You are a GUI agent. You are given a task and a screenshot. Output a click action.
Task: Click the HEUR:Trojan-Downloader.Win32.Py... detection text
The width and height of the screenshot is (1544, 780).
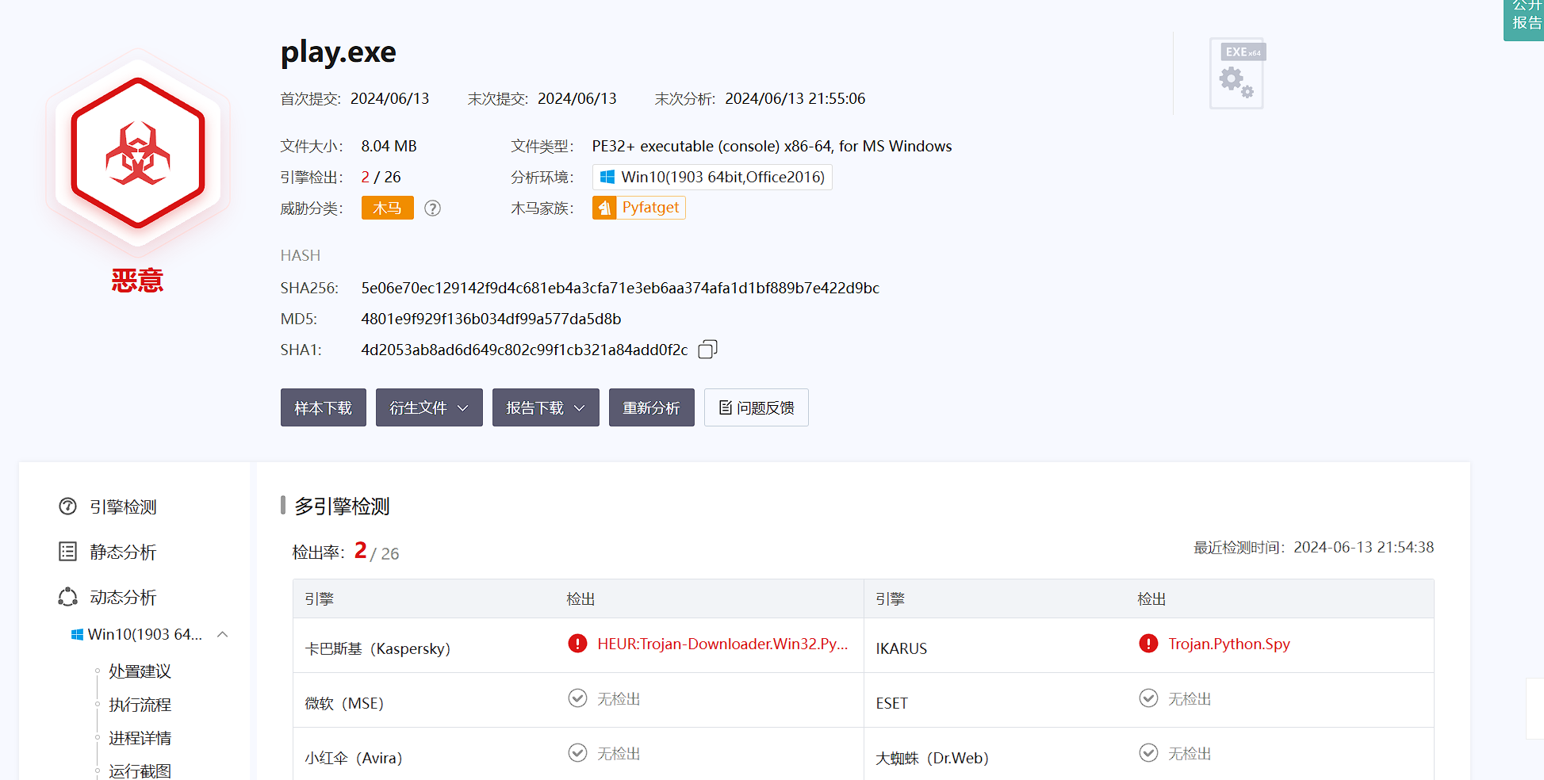(722, 644)
